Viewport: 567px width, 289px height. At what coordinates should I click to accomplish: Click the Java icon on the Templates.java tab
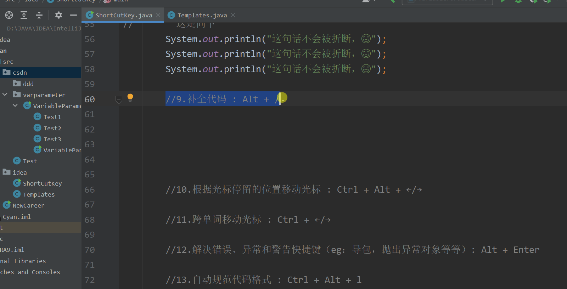pyautogui.click(x=172, y=15)
